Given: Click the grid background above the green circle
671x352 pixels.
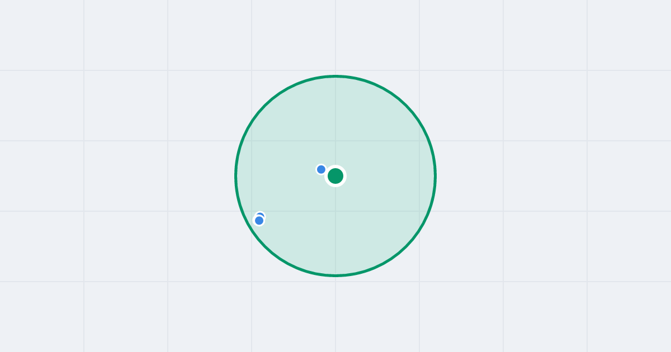Looking at the screenshot, I should pyautogui.click(x=335, y=36).
